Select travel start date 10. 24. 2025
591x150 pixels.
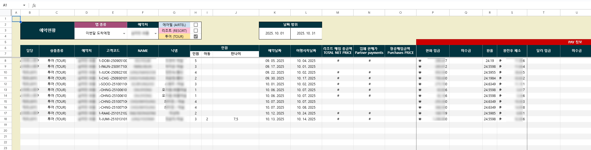click(306, 113)
